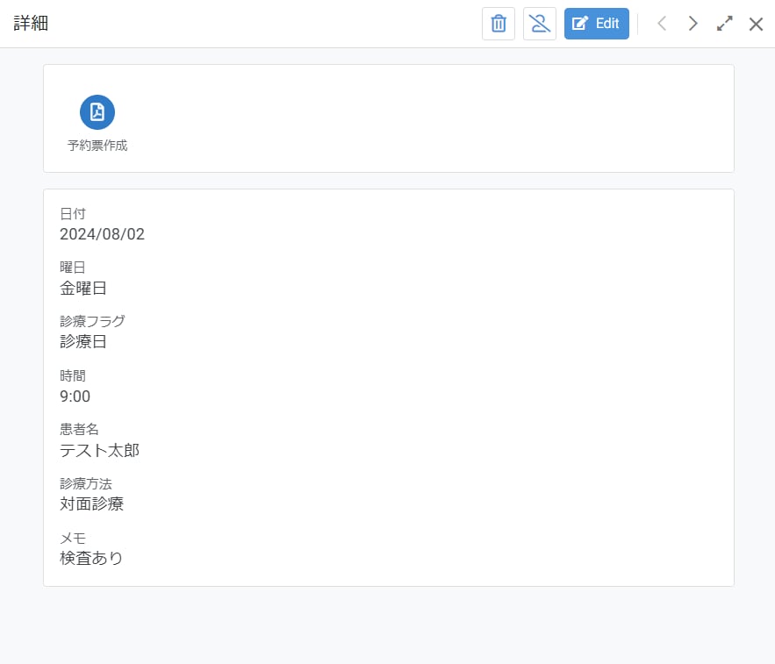The height and width of the screenshot is (664, 775).
Task: Click the 曜日 field label
Action: pos(73,268)
